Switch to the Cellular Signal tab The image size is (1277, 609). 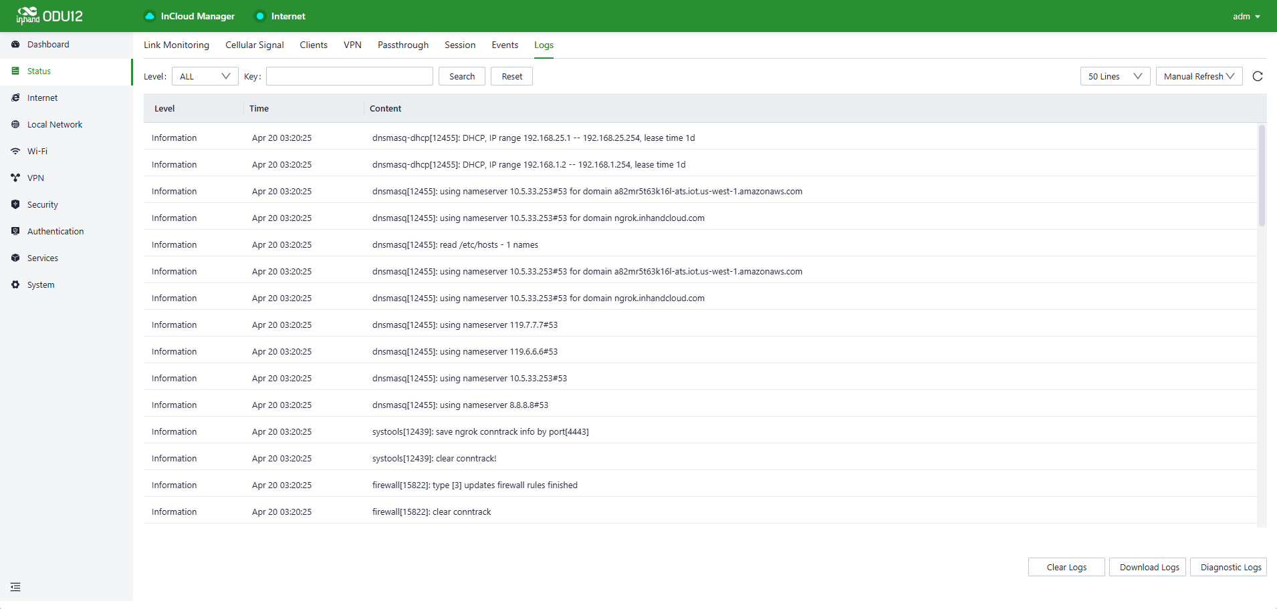click(x=255, y=45)
